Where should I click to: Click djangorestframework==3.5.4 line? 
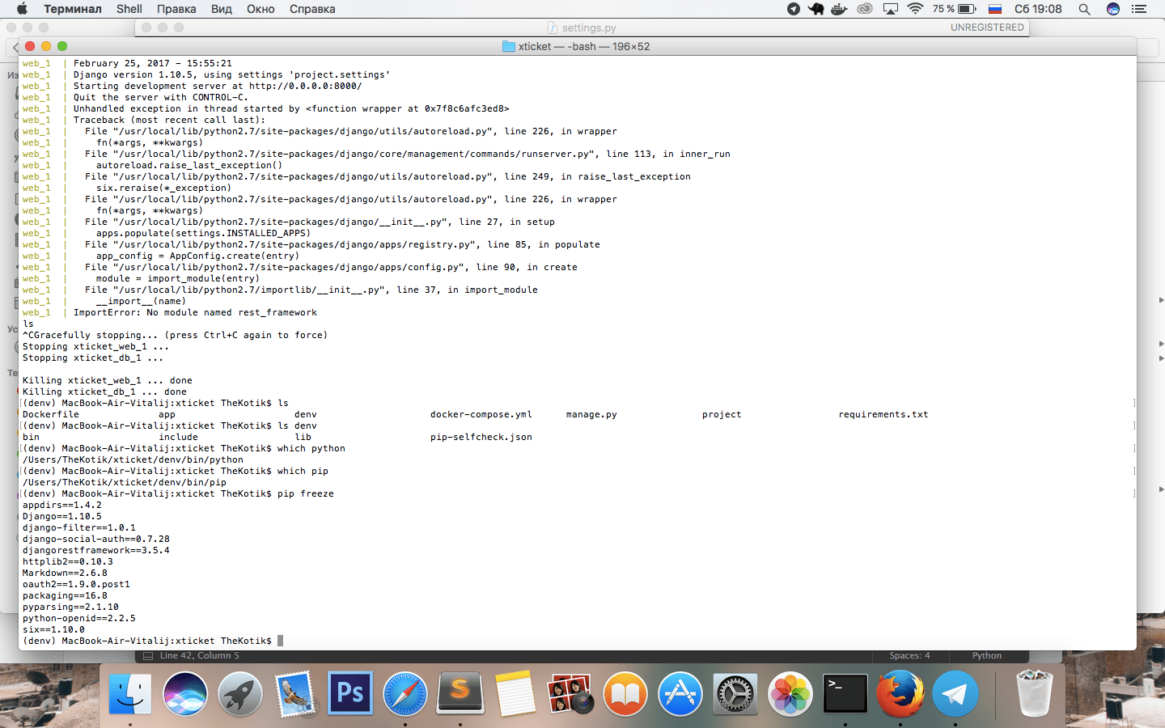click(x=96, y=550)
